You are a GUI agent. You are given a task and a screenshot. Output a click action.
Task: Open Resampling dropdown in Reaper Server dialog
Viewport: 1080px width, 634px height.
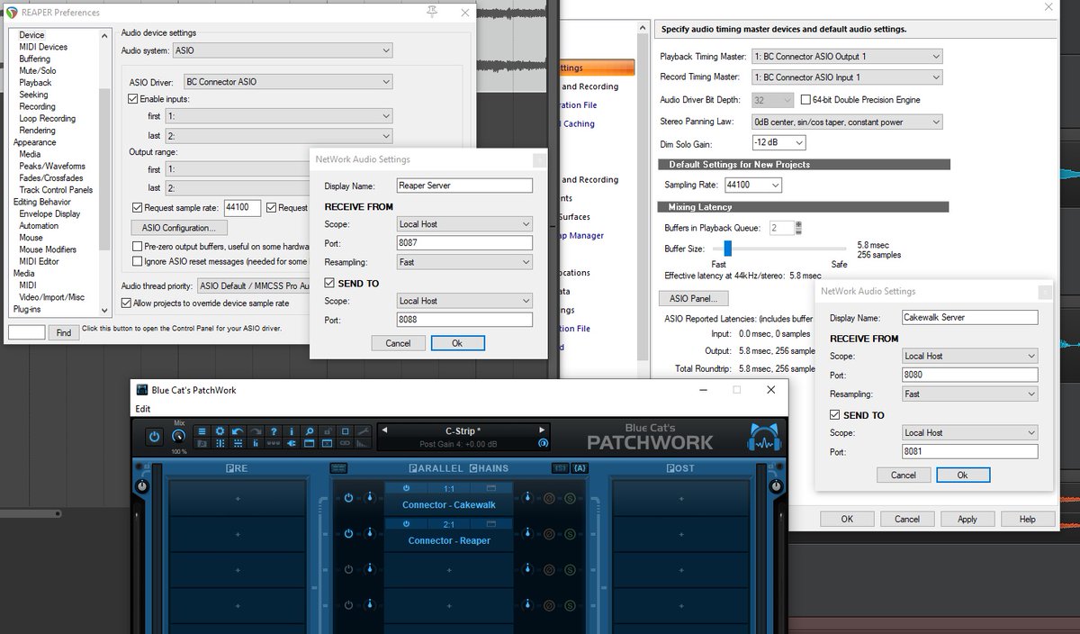click(x=464, y=262)
